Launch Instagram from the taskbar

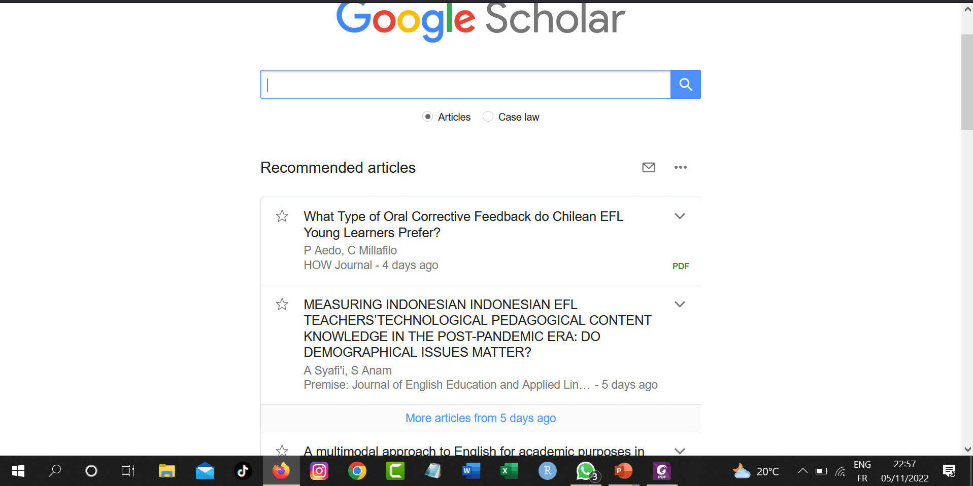pyautogui.click(x=319, y=471)
